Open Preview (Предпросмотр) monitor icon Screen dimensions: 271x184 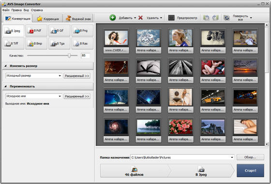(171, 17)
